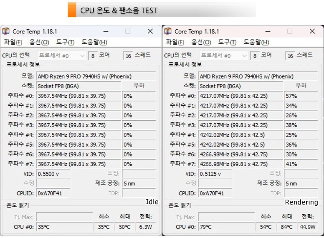Click the maximum temperature value 84℃

point(287,227)
